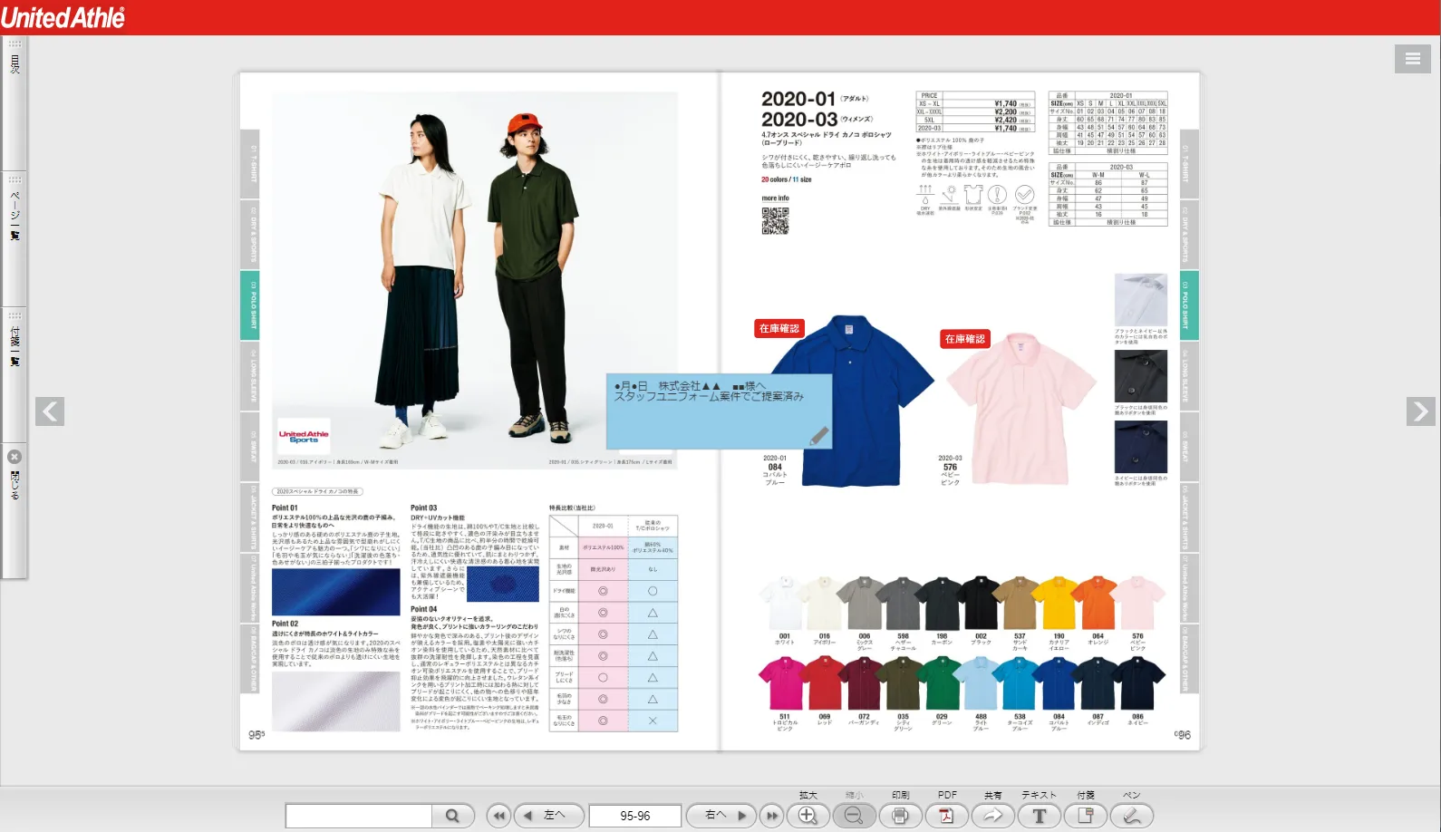1441x832 pixels.
Task: Select the blue sticky note on the page
Action: point(719,411)
